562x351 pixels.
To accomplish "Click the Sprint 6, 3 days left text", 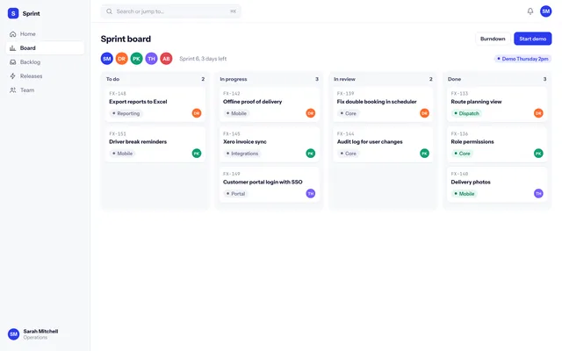I will [x=203, y=59].
